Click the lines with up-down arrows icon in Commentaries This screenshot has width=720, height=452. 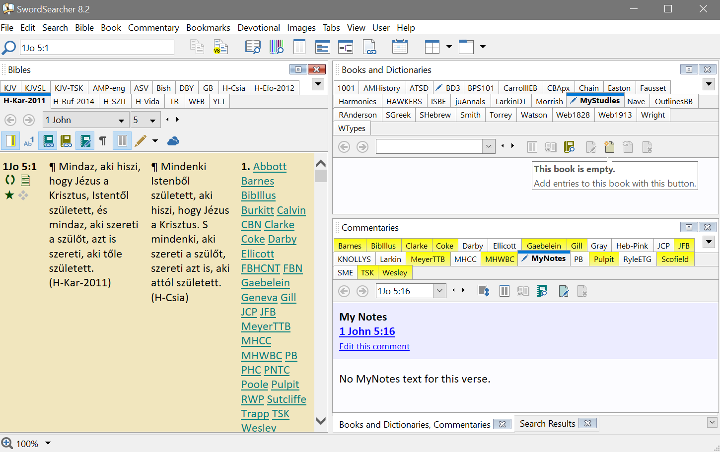(x=483, y=291)
